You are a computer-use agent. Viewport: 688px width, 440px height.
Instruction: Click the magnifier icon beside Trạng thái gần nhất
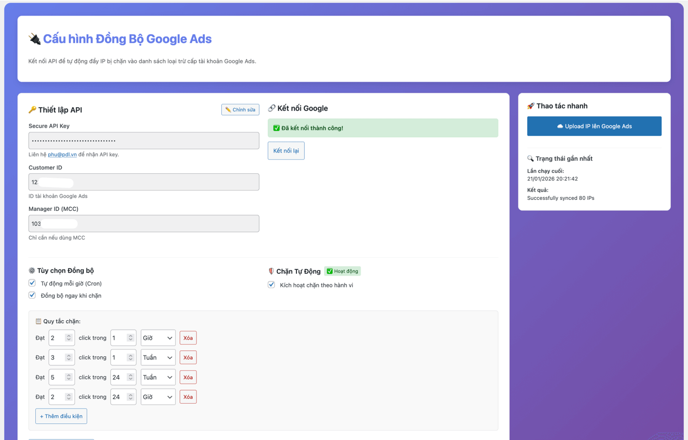pos(531,158)
